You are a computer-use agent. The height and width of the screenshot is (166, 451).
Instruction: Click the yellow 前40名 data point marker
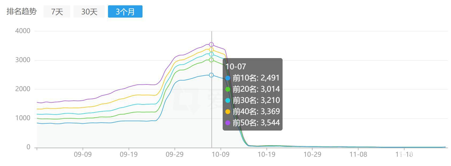(x=211, y=50)
